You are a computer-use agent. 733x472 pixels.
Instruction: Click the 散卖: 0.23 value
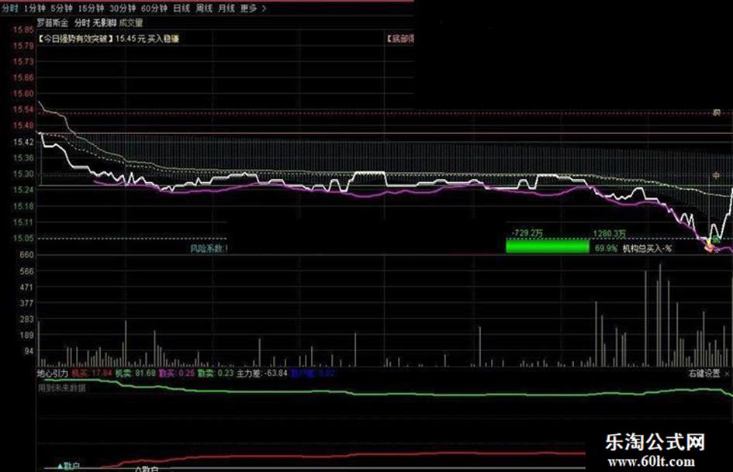216,374
